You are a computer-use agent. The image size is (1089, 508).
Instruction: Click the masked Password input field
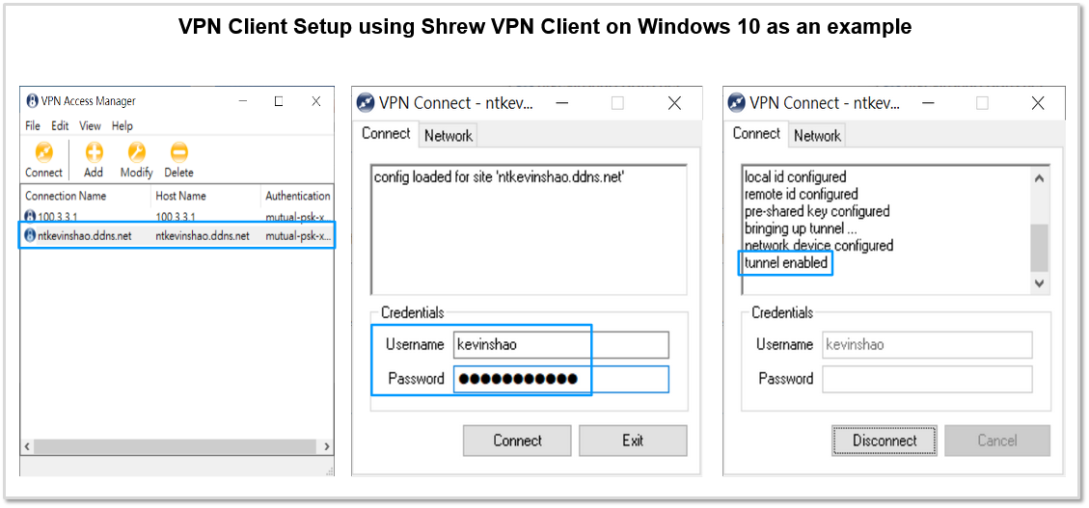561,379
